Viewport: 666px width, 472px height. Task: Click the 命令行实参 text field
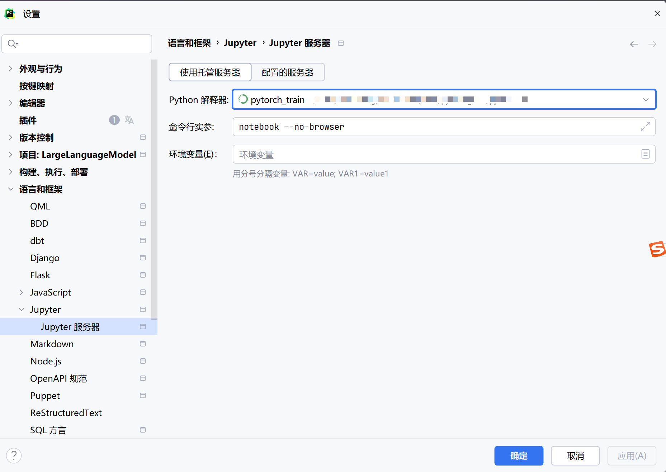(444, 127)
